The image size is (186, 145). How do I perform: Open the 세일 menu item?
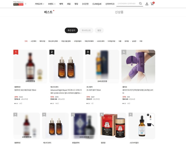coord(69,4)
